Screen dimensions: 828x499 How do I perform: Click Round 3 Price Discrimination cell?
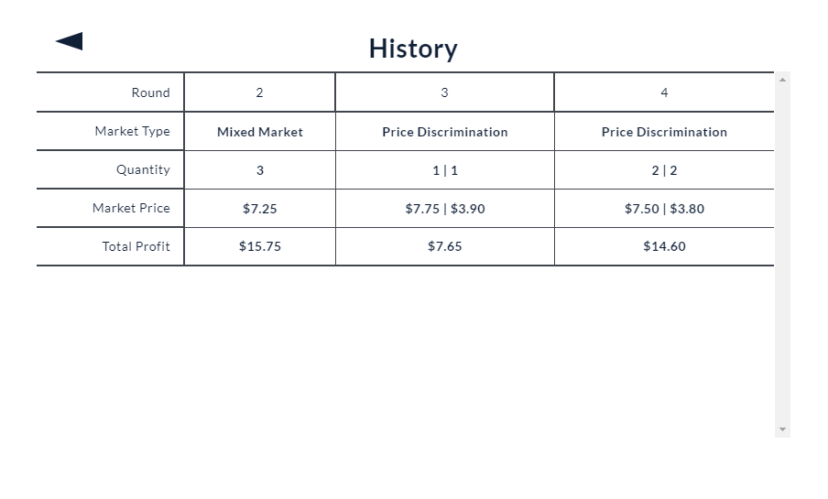[444, 132]
